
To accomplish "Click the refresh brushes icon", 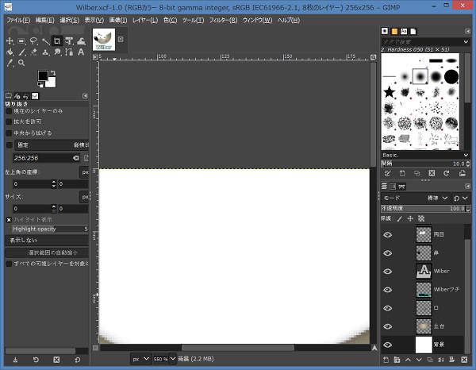I will (446, 173).
